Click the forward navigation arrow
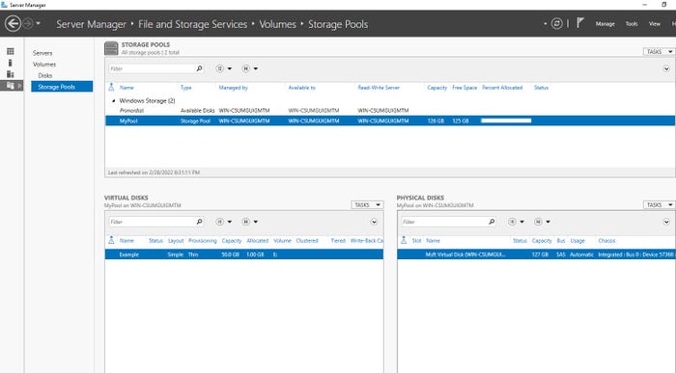This screenshot has height=373, width=676. [28, 23]
